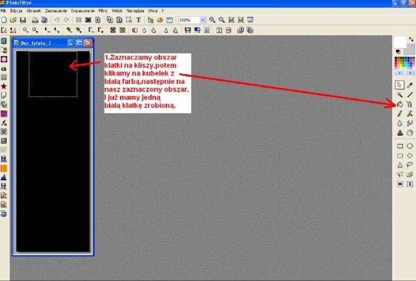Click the Undo arrow icon
Image resolution: width=416 pixels, height=281 pixels.
click(x=57, y=20)
